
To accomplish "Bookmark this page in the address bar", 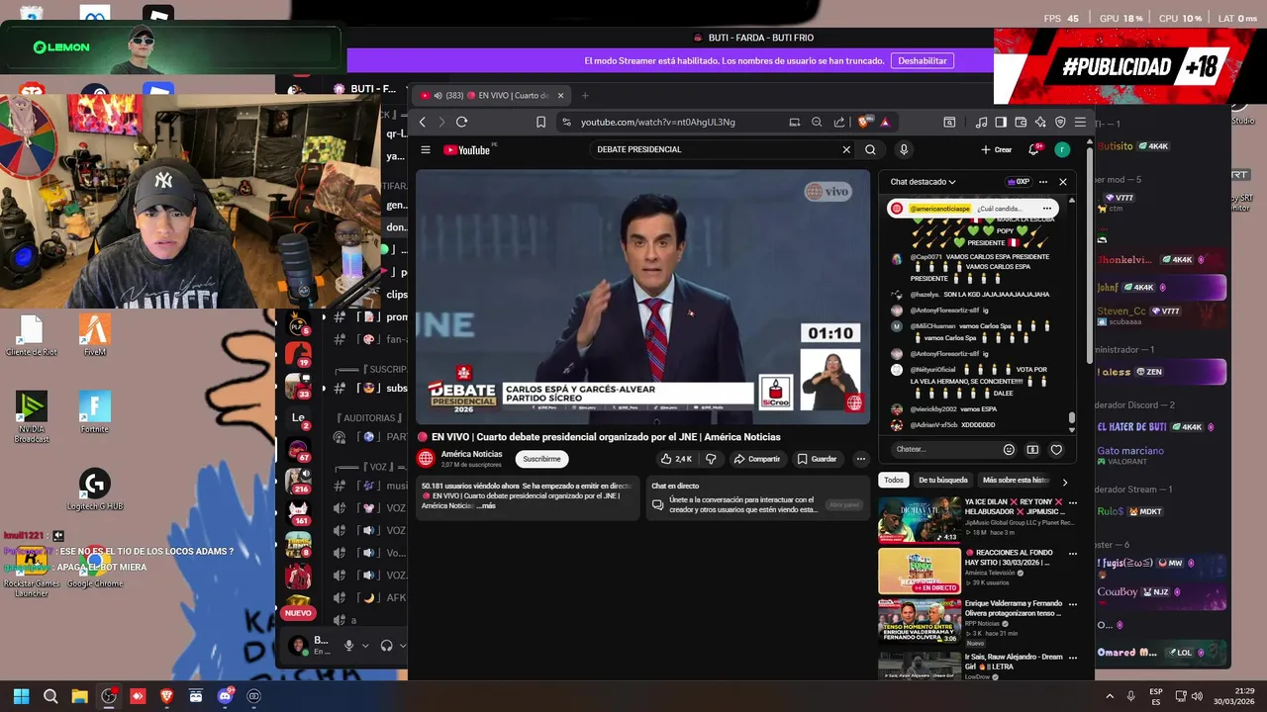I will (540, 122).
